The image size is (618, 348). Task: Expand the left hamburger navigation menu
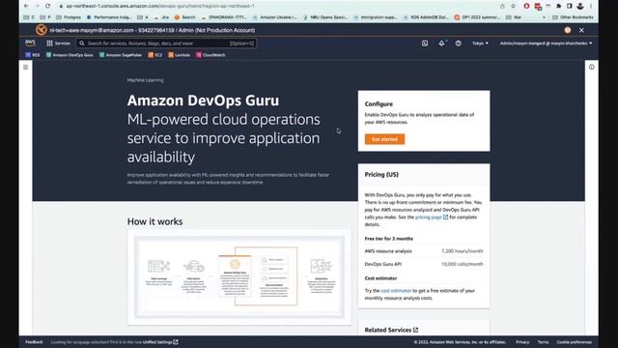(26, 67)
